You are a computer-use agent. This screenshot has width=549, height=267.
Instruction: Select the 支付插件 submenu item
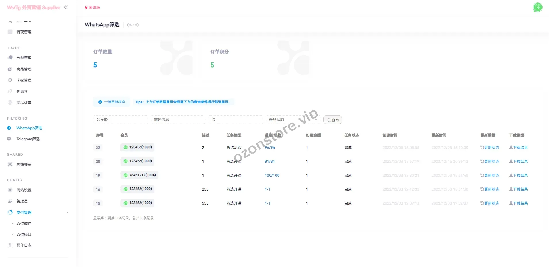24,223
